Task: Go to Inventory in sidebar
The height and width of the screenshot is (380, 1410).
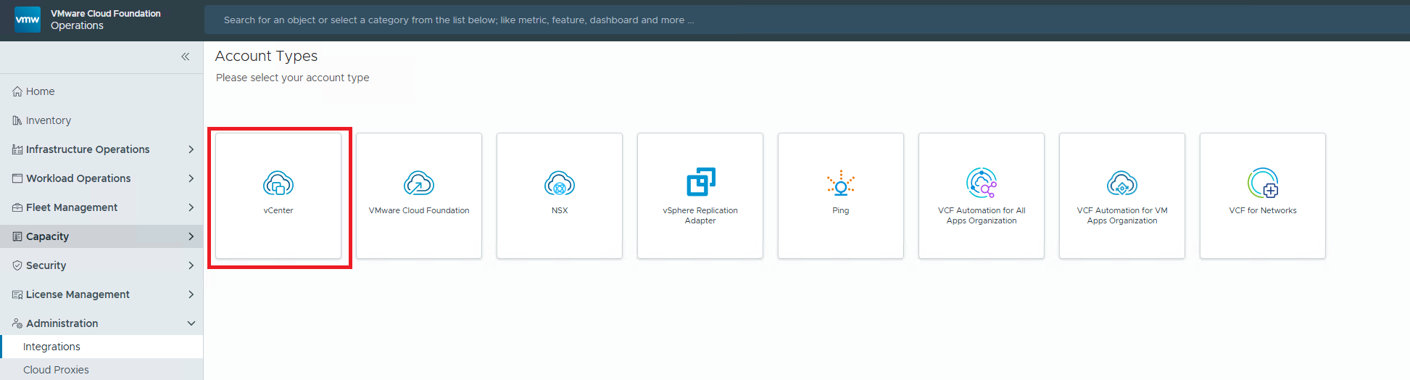Action: tap(48, 120)
